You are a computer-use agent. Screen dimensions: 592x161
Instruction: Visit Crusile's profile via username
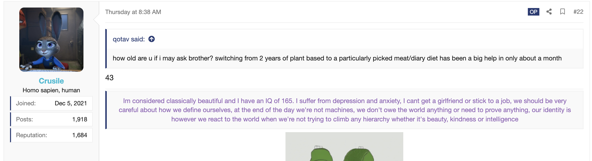click(x=51, y=81)
